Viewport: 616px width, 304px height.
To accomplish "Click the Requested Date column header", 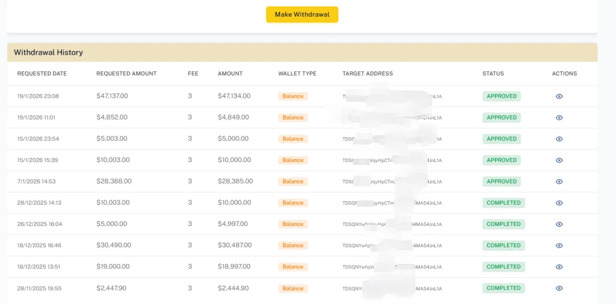I will tap(42, 73).
